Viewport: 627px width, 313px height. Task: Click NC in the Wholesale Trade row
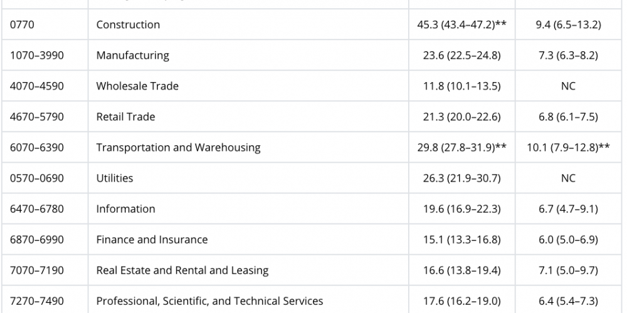click(x=568, y=86)
